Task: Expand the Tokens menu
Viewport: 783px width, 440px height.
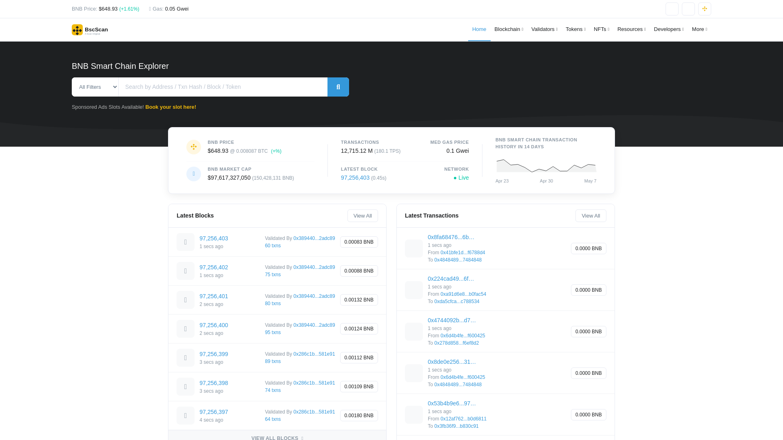Action: tap(575, 29)
